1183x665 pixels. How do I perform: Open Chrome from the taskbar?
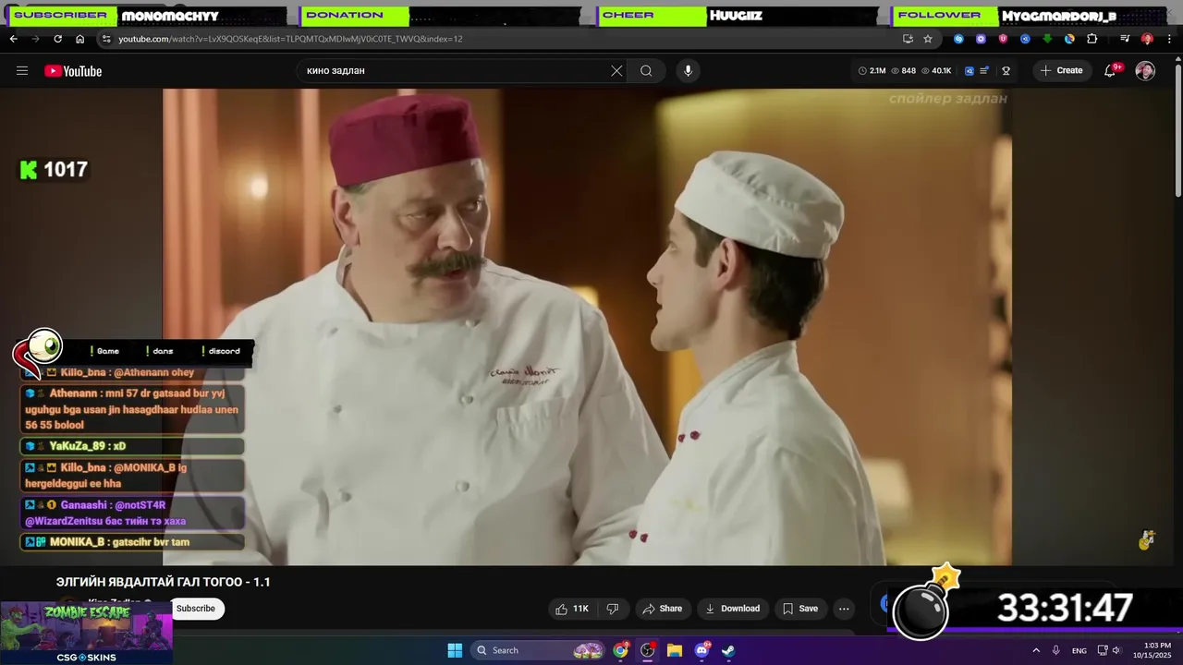click(x=621, y=650)
